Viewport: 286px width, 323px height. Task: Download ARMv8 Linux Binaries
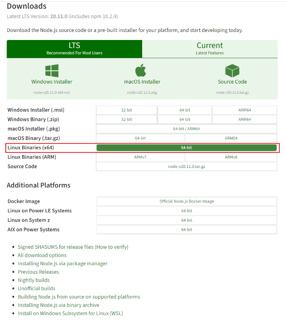pyautogui.click(x=231, y=157)
